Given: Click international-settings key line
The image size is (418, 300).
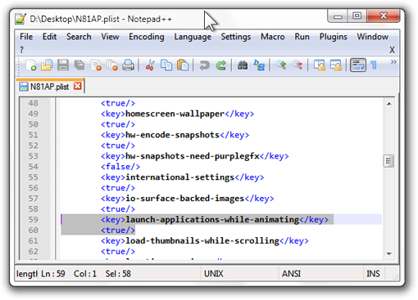Looking at the screenshot, I should coord(182,177).
